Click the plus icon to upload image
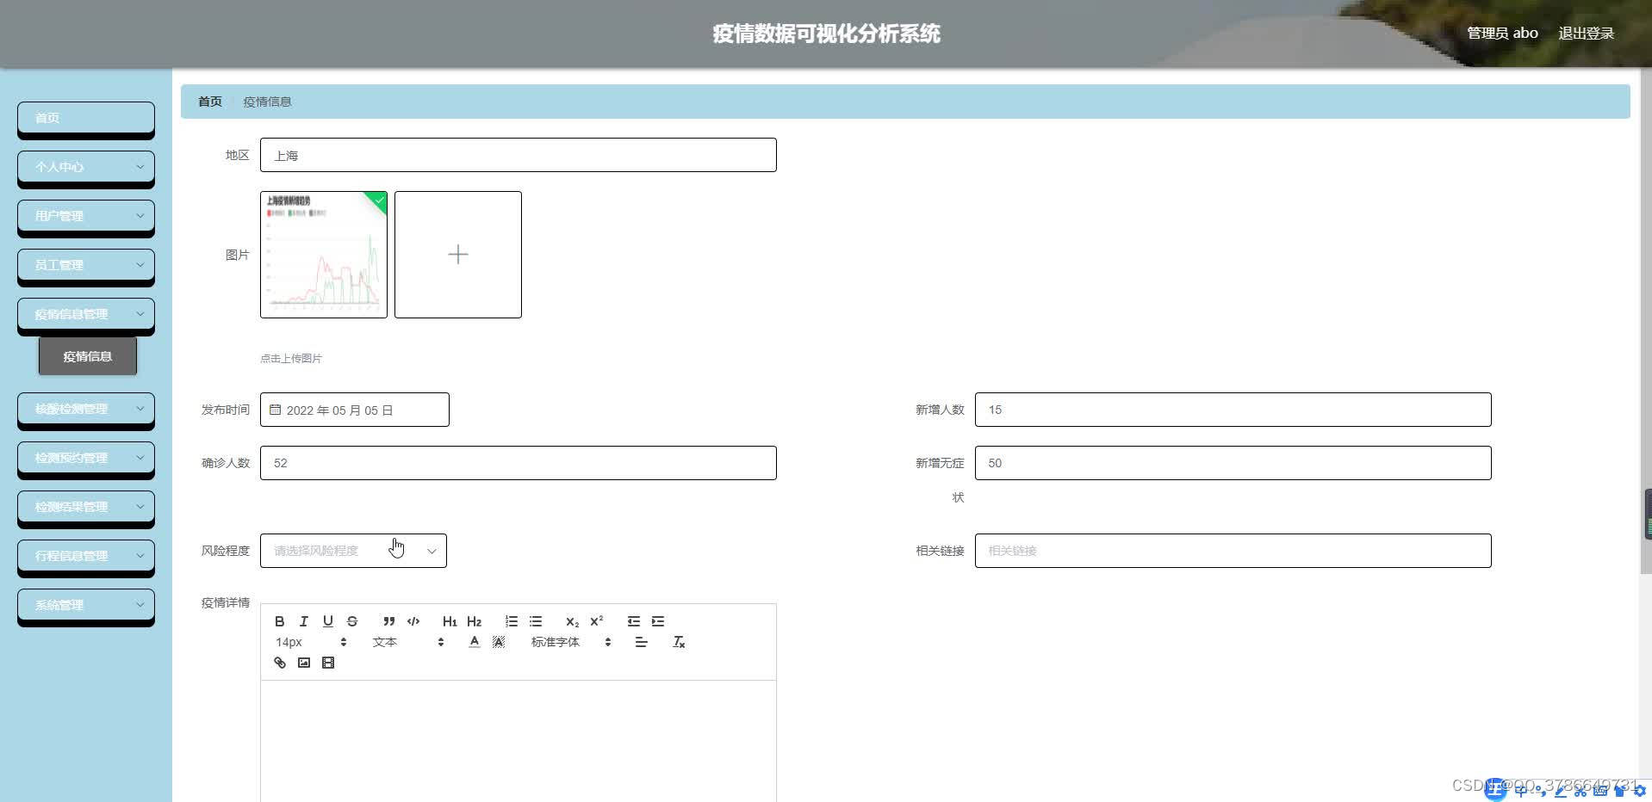The image size is (1652, 802). pyautogui.click(x=458, y=254)
